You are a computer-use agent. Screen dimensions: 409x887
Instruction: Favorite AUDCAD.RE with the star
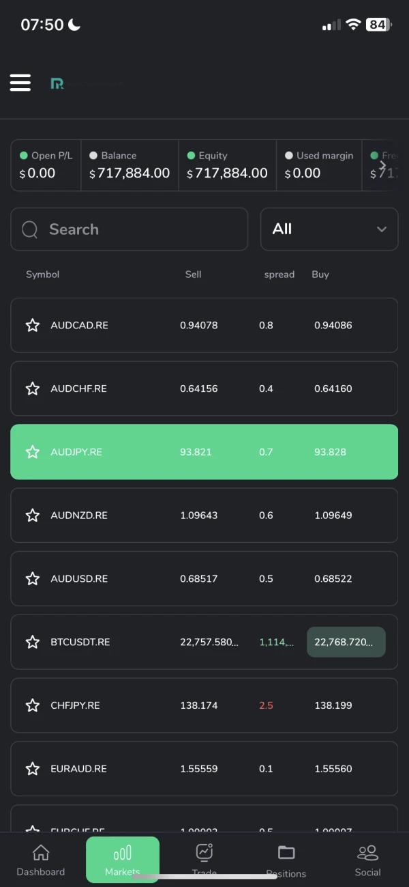[32, 325]
